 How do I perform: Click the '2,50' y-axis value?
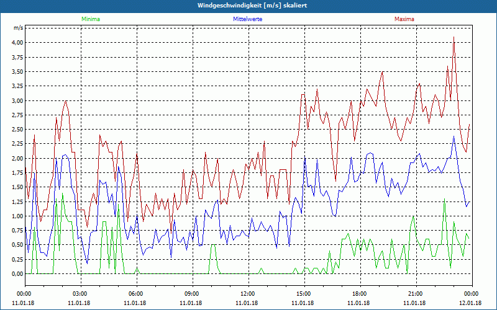(x=17, y=130)
